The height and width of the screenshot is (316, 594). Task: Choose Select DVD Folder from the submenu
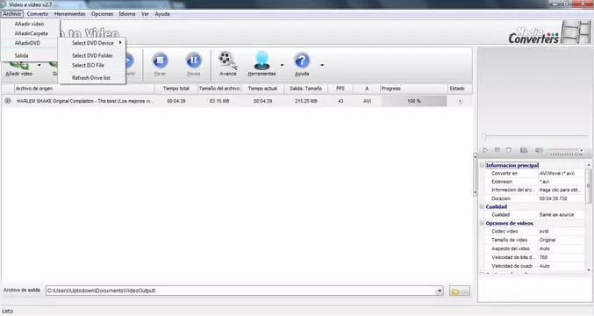pos(92,55)
